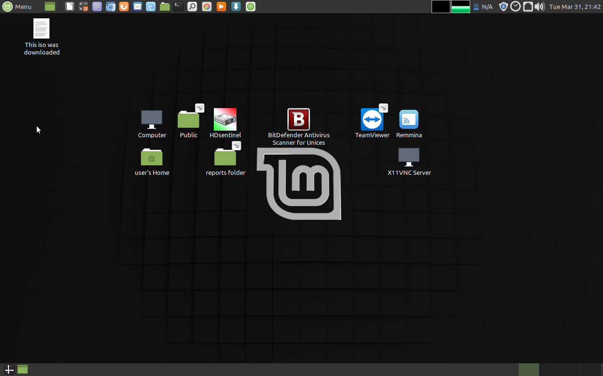
Task: Select the user's Home folder
Action: pos(152,161)
